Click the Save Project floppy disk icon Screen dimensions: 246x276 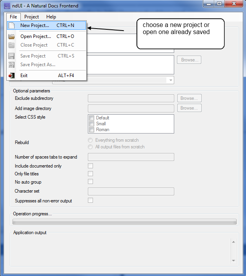[x=12, y=56]
